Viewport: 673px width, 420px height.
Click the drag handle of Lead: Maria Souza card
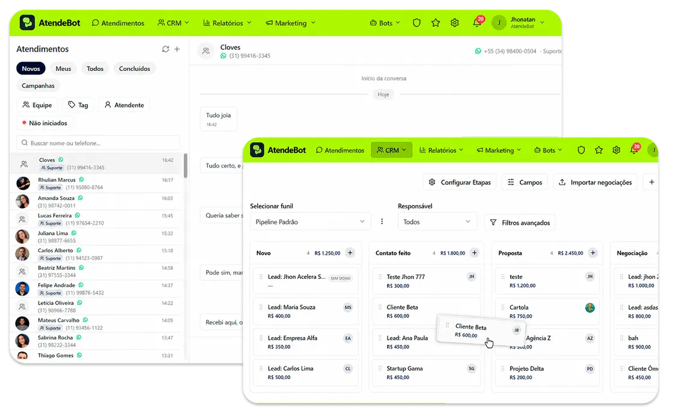point(261,307)
